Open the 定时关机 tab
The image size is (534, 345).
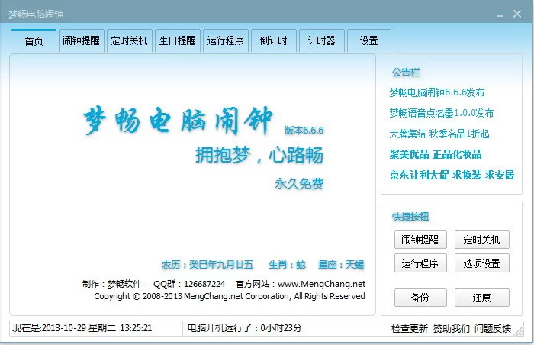[129, 41]
